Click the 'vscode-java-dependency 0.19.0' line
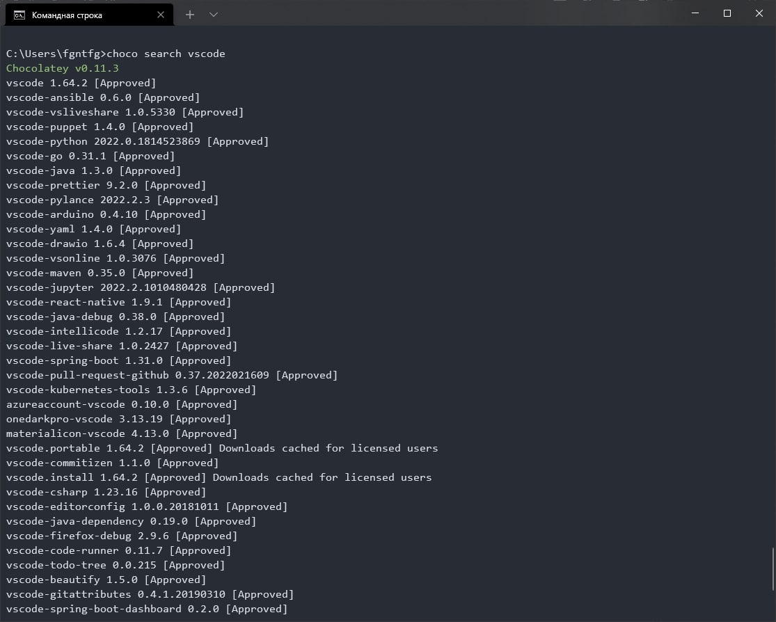Viewport: 776px width, 622px height. pos(131,521)
